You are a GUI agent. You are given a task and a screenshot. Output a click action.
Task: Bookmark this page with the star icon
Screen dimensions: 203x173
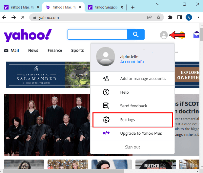(159, 17)
